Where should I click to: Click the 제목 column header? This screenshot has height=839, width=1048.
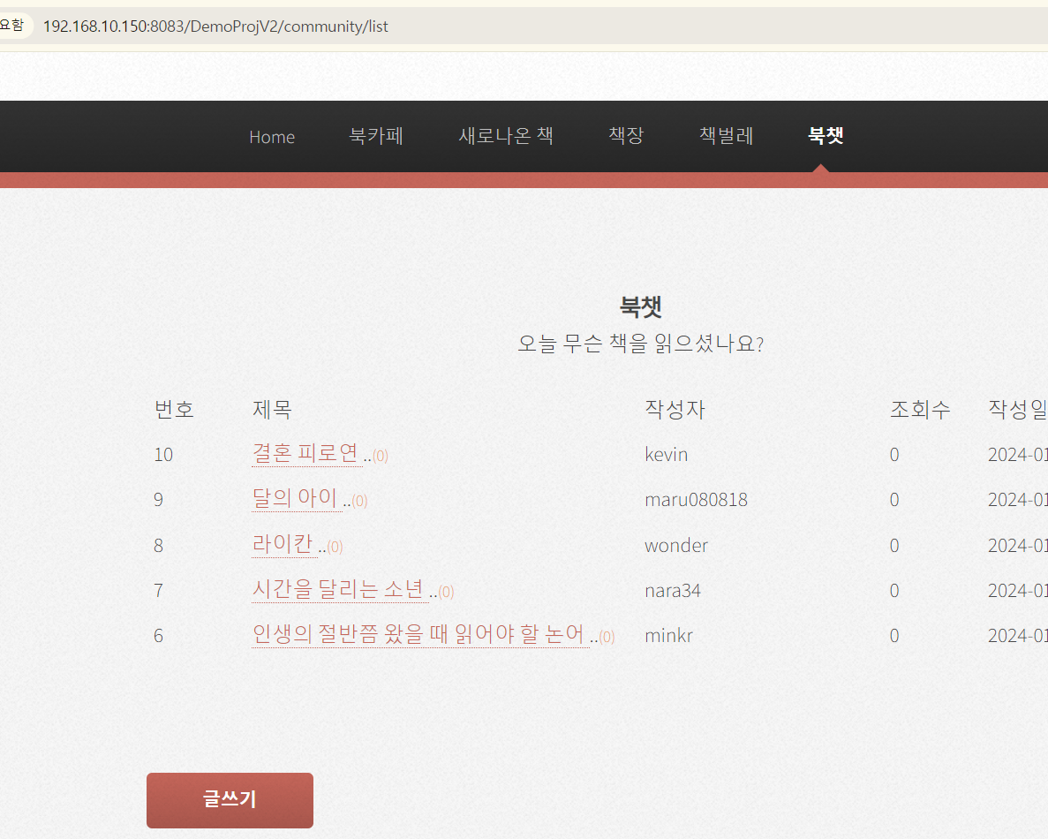pyautogui.click(x=272, y=409)
